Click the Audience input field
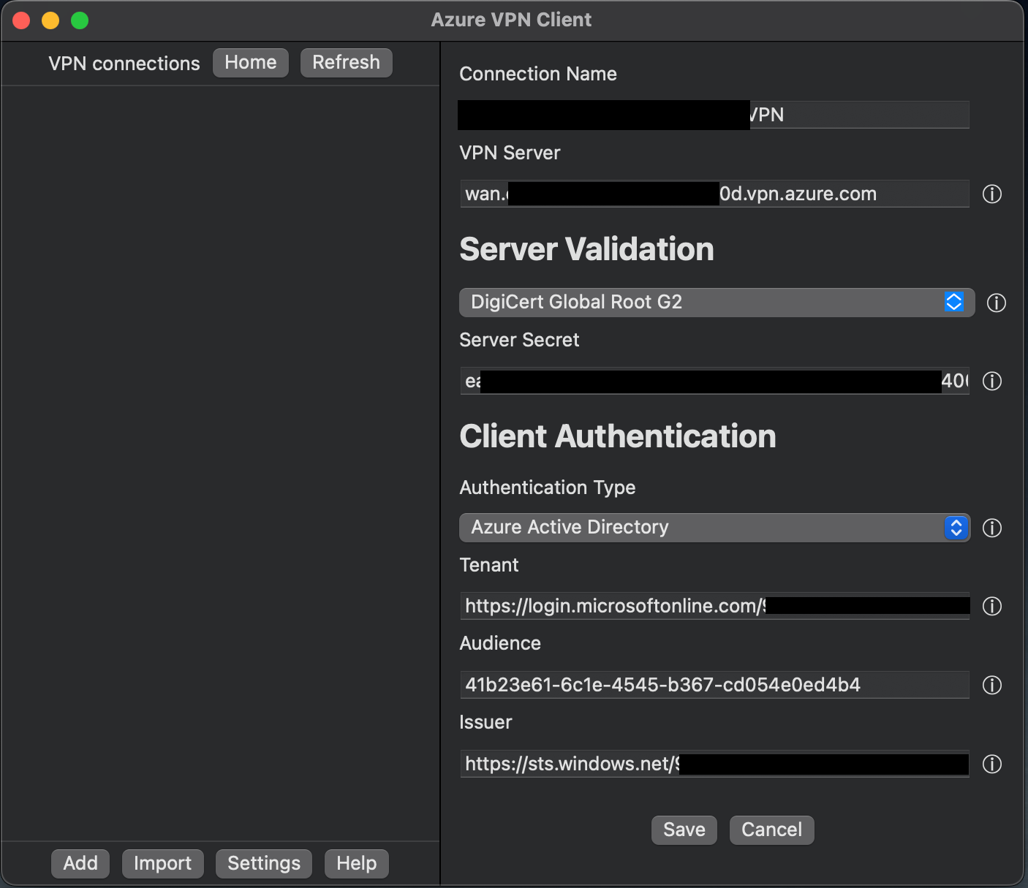The height and width of the screenshot is (888, 1028). pyautogui.click(x=714, y=685)
